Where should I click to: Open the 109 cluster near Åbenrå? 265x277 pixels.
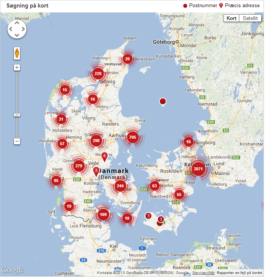(x=103, y=214)
